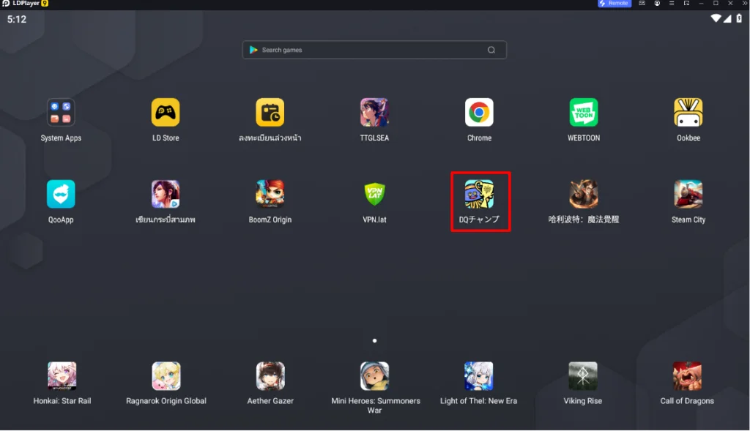Open Honkai: Star Rail recommendation
The height and width of the screenshot is (431, 750).
point(62,376)
